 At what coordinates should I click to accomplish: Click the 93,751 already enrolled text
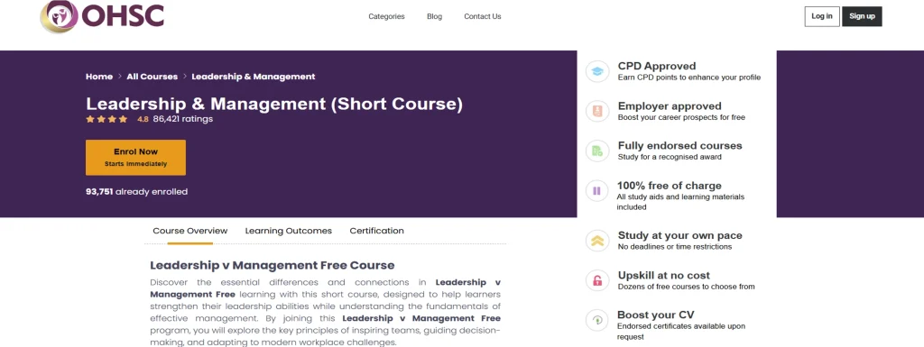pos(137,192)
